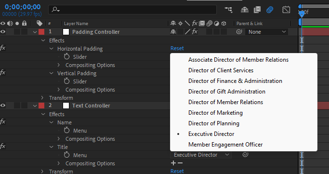The width and height of the screenshot is (329, 174).
Task: Collapse the Padding Controller layer properties
Action: click(35, 32)
